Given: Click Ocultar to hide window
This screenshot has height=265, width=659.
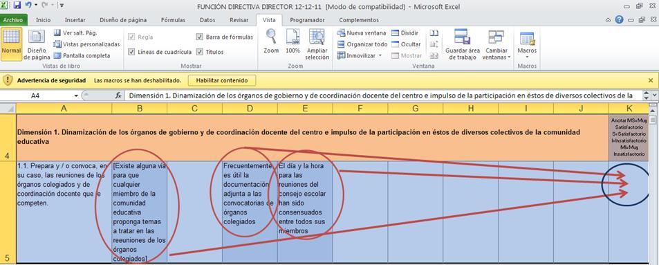Looking at the screenshot, I should (x=406, y=44).
